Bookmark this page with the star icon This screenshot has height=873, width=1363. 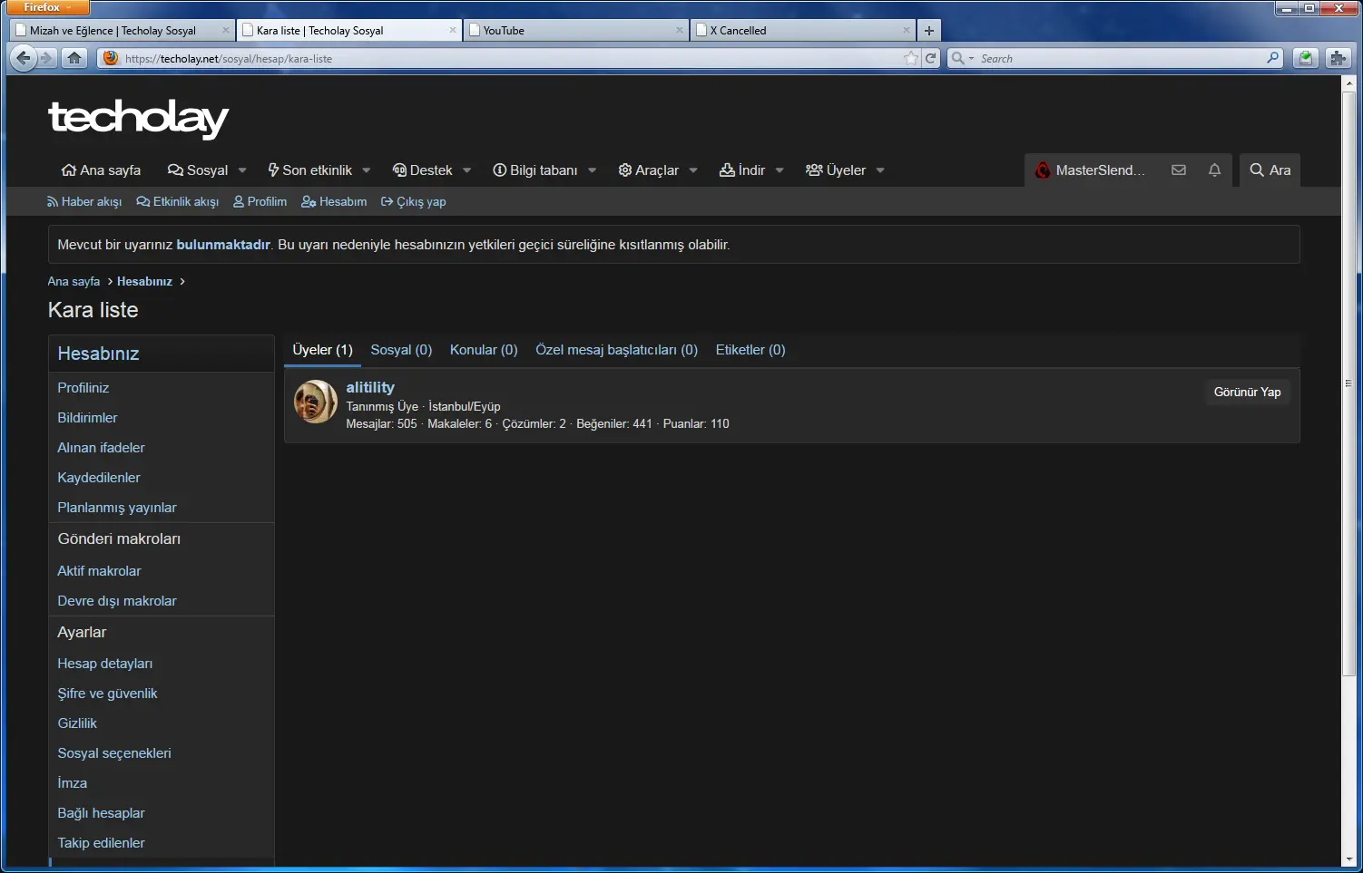(911, 58)
